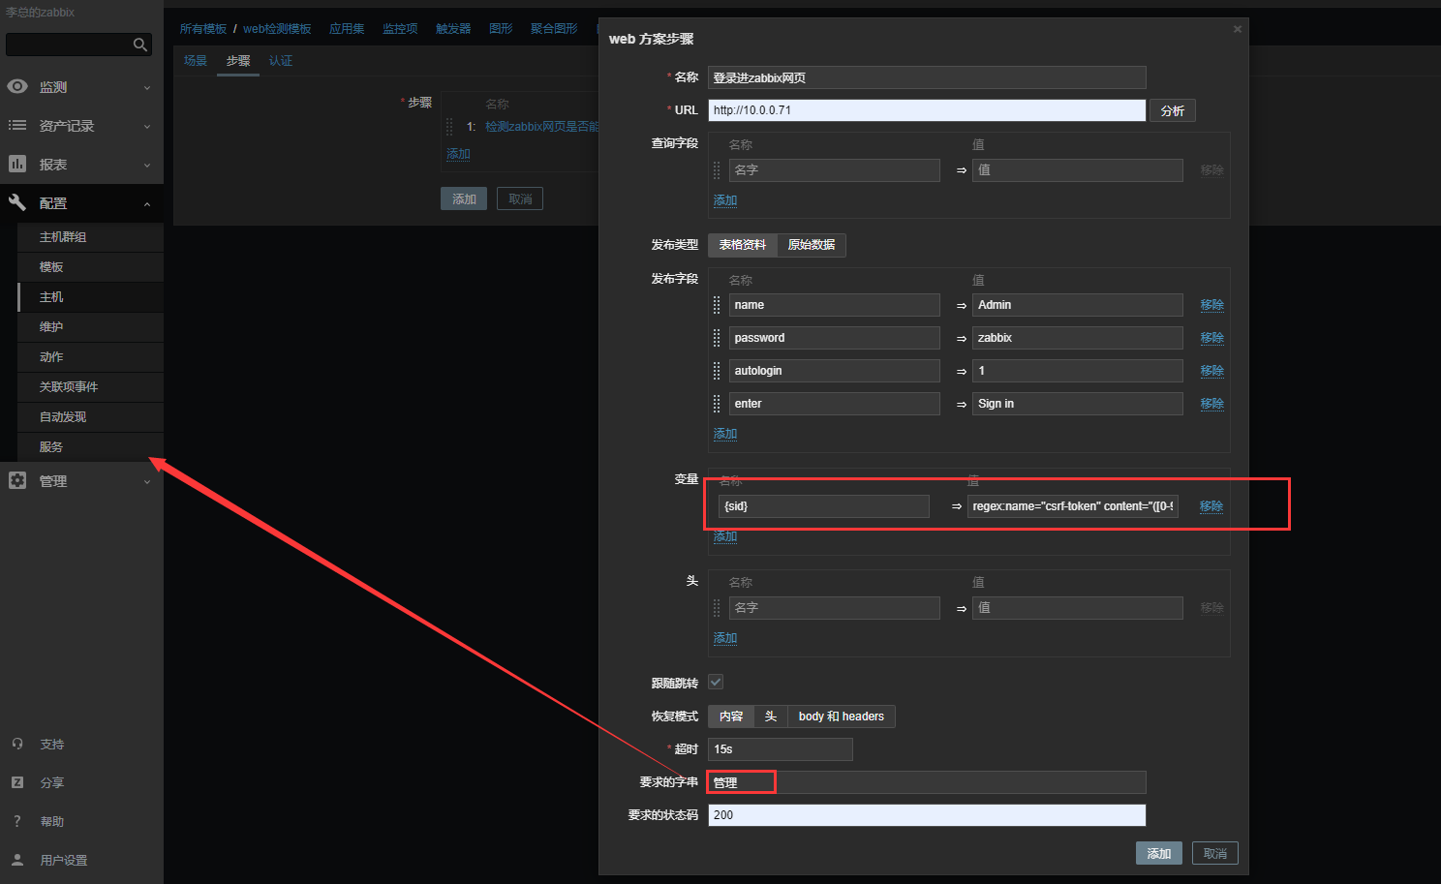Remove the autologin post field row
This screenshot has height=884, width=1441.
(1211, 371)
